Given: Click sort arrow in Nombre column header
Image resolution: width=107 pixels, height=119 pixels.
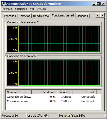Looking at the screenshot, I should pyautogui.click(x=26, y=92).
